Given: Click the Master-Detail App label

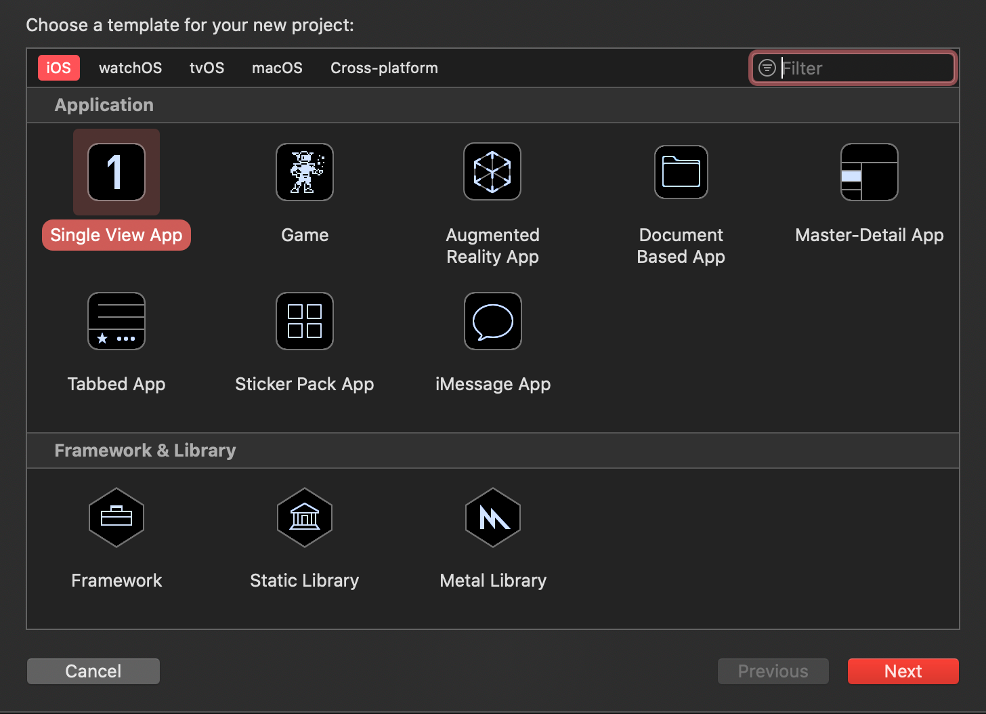Looking at the screenshot, I should (870, 235).
